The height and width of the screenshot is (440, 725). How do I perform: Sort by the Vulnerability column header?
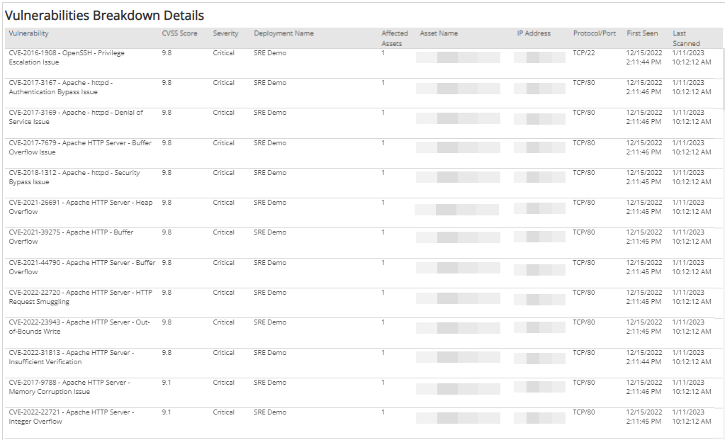pos(29,33)
